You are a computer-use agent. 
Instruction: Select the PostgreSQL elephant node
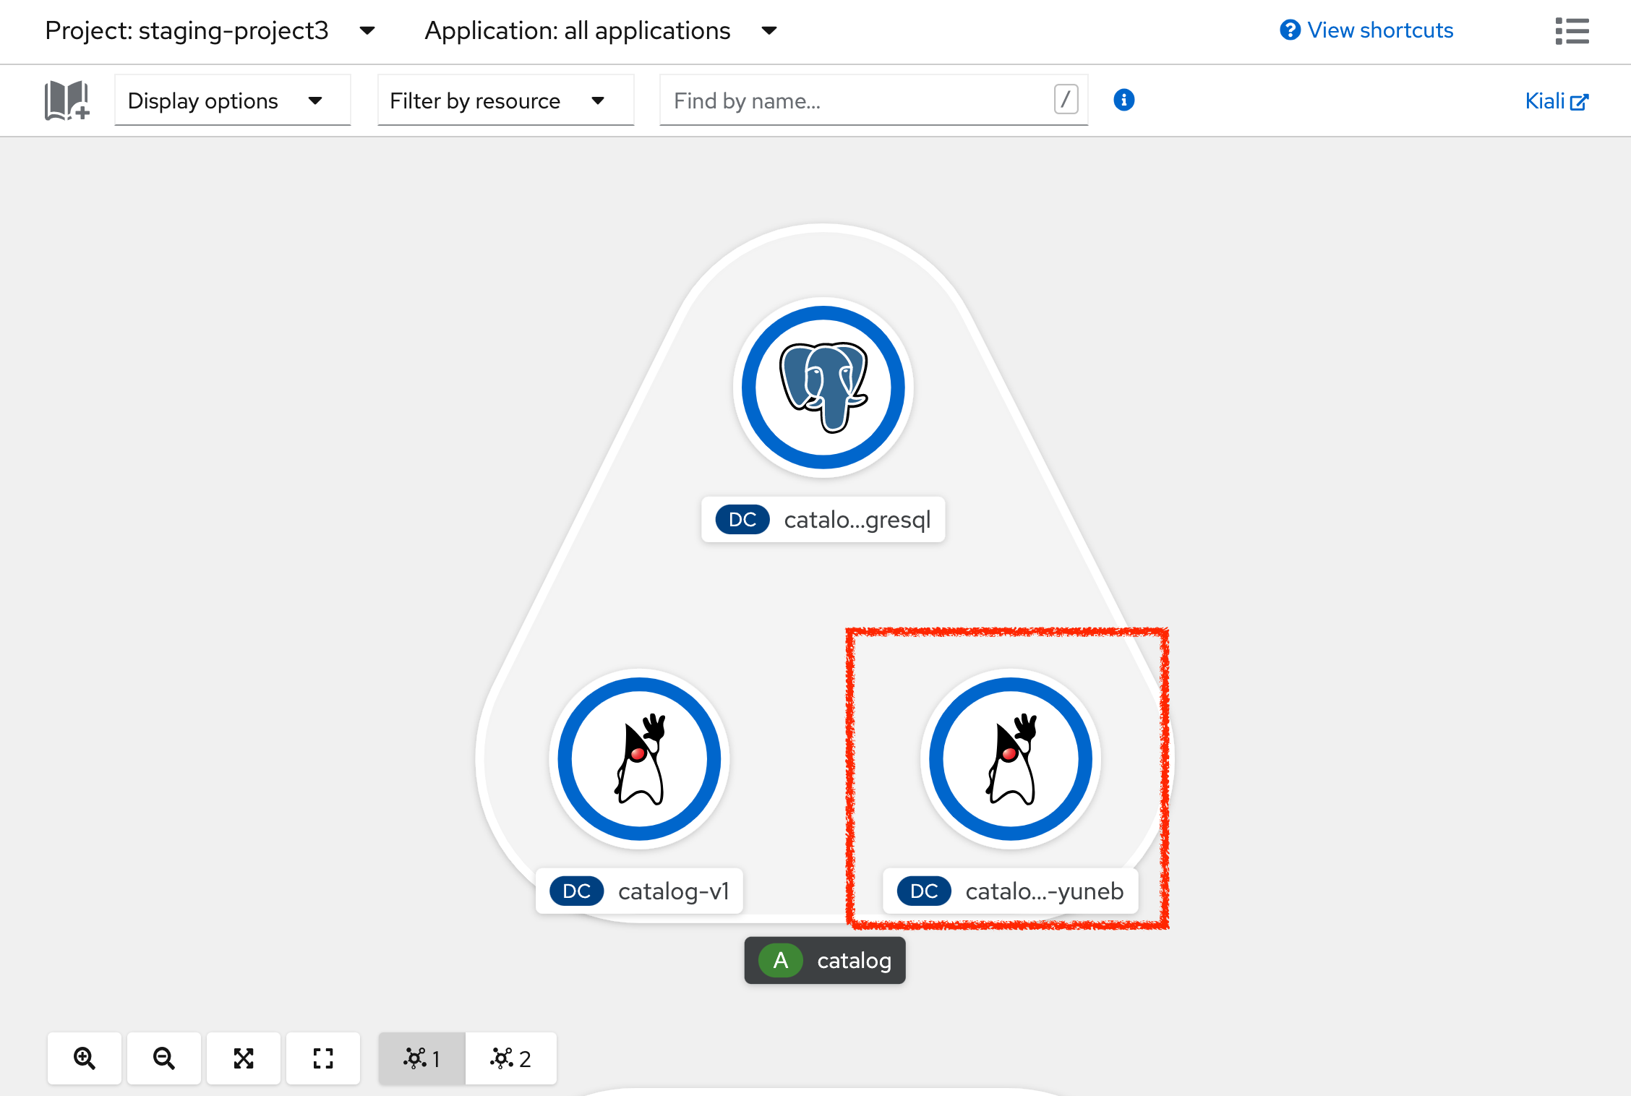(x=823, y=388)
